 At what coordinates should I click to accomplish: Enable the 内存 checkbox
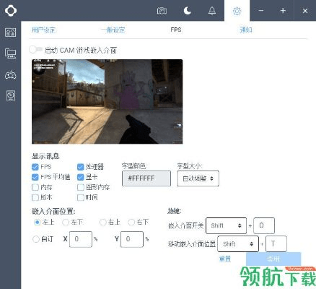click(x=35, y=187)
